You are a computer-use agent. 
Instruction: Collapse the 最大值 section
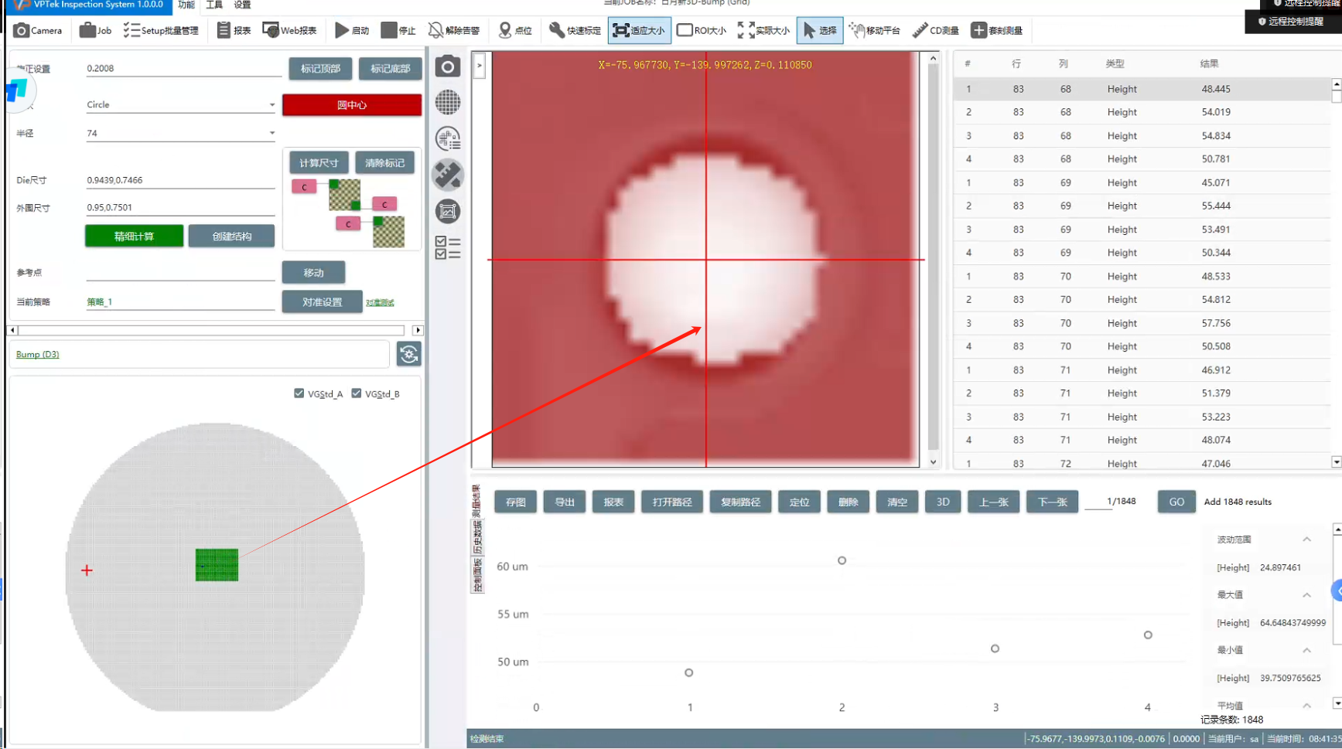(x=1306, y=595)
